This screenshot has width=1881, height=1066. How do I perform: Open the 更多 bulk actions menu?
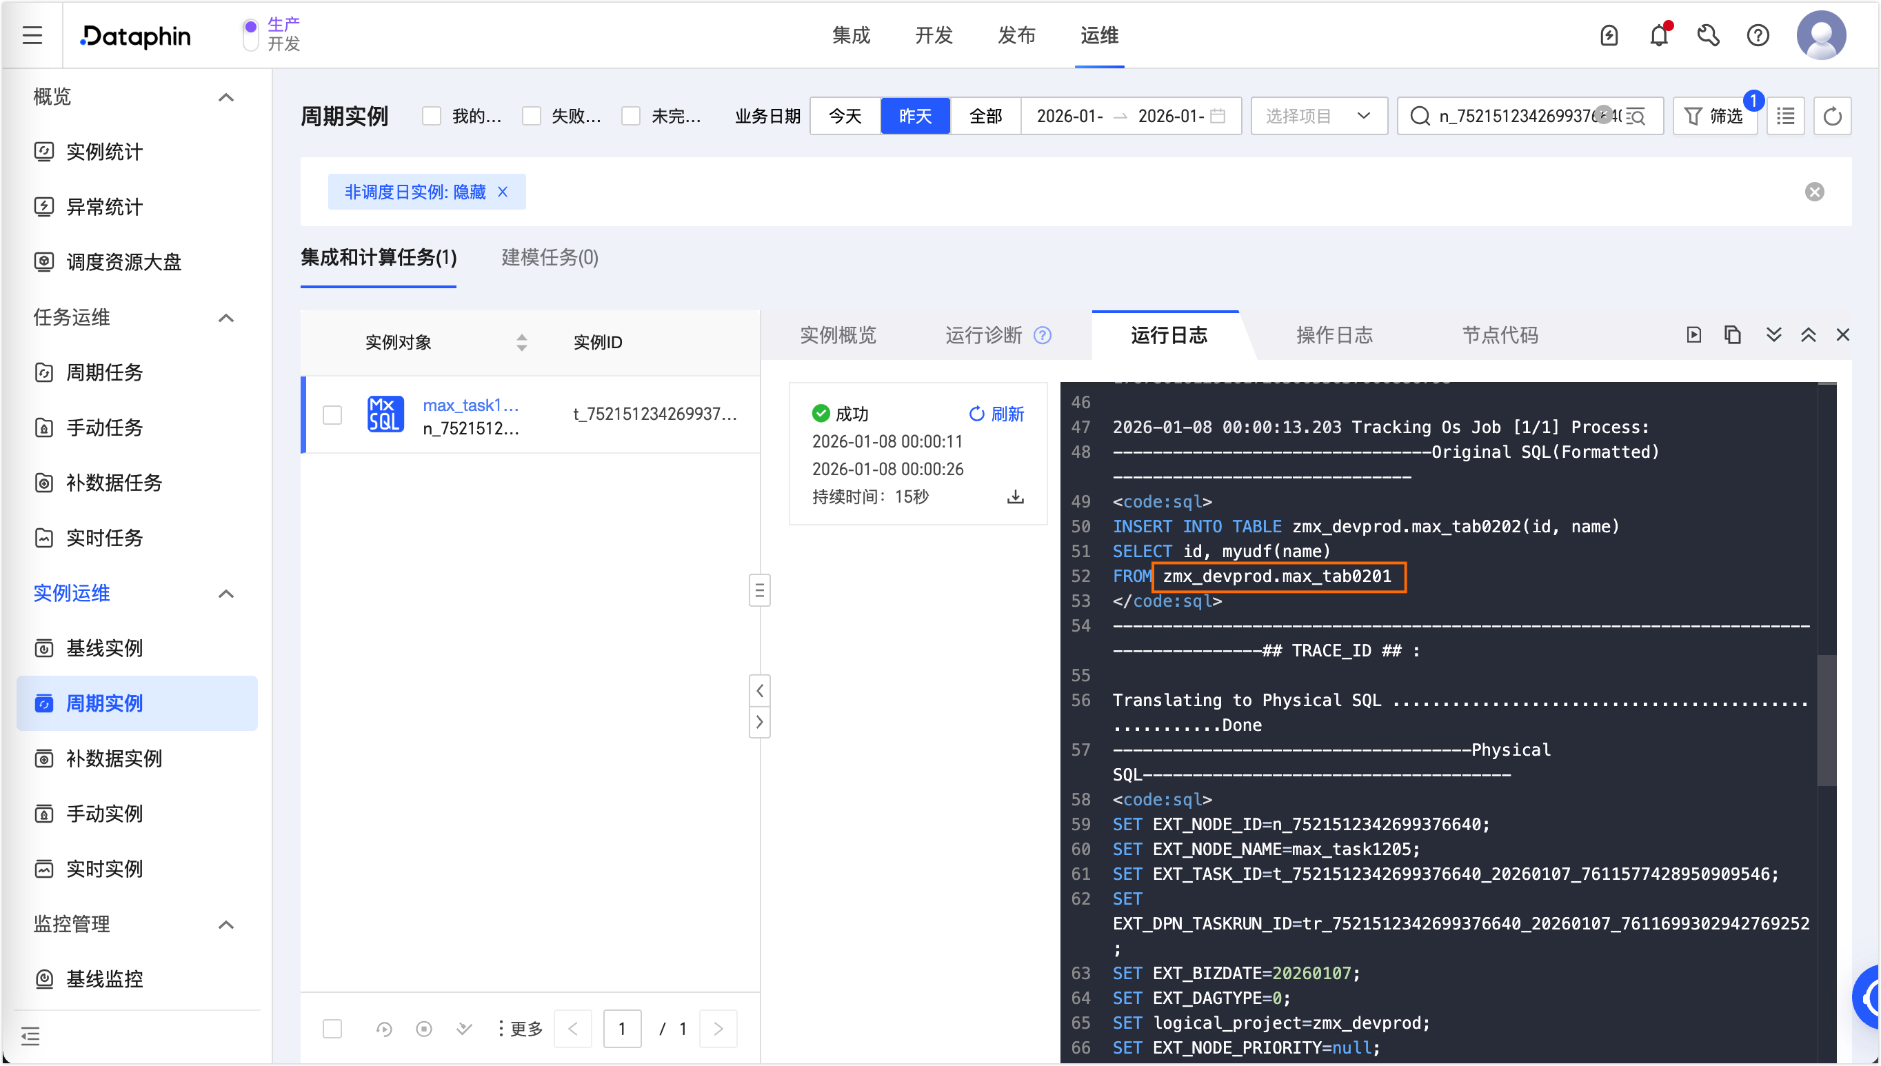pos(520,1029)
